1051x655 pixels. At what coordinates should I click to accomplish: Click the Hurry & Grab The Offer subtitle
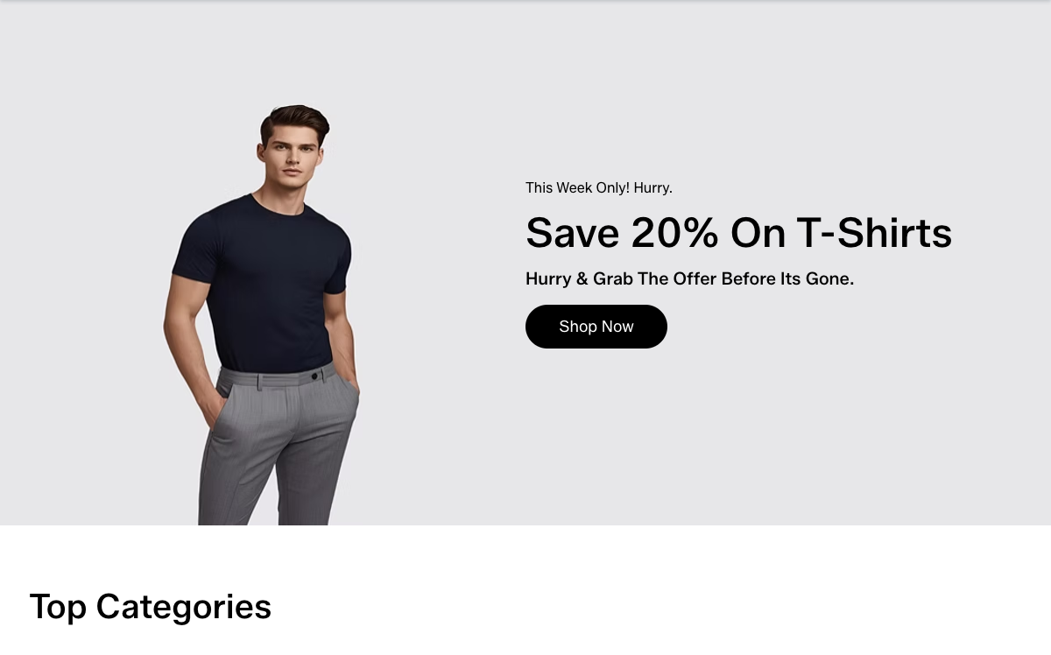pos(689,278)
